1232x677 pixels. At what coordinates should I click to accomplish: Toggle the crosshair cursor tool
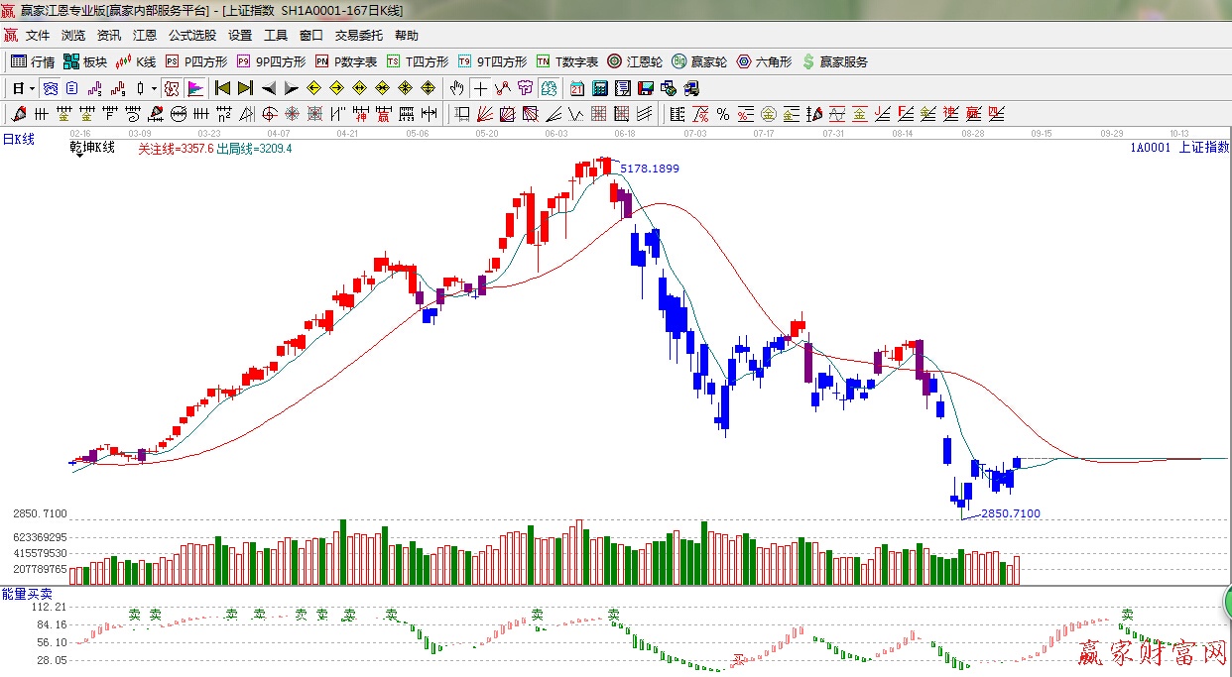[x=480, y=88]
